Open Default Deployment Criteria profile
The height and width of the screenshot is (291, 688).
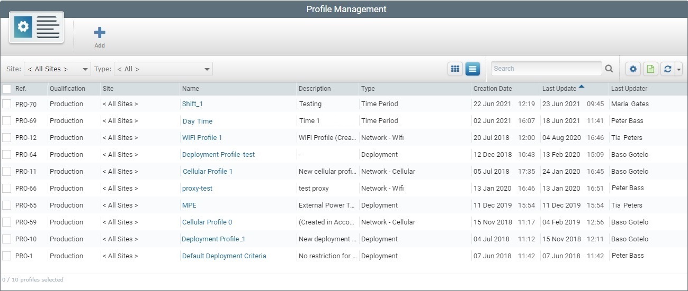click(x=224, y=256)
